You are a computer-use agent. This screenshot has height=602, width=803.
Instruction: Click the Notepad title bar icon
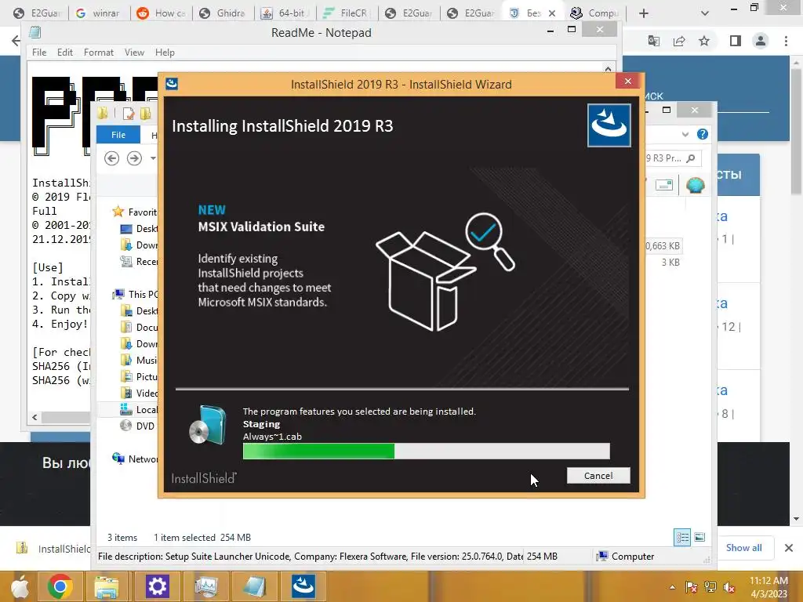tap(35, 32)
